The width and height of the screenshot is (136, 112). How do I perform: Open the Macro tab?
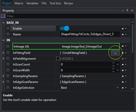19,3
